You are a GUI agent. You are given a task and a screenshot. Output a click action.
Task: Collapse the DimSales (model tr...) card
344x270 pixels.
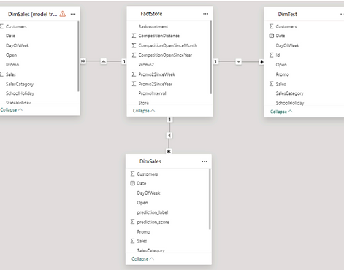coord(12,109)
